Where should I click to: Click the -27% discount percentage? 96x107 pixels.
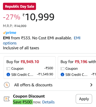pos(12,17)
